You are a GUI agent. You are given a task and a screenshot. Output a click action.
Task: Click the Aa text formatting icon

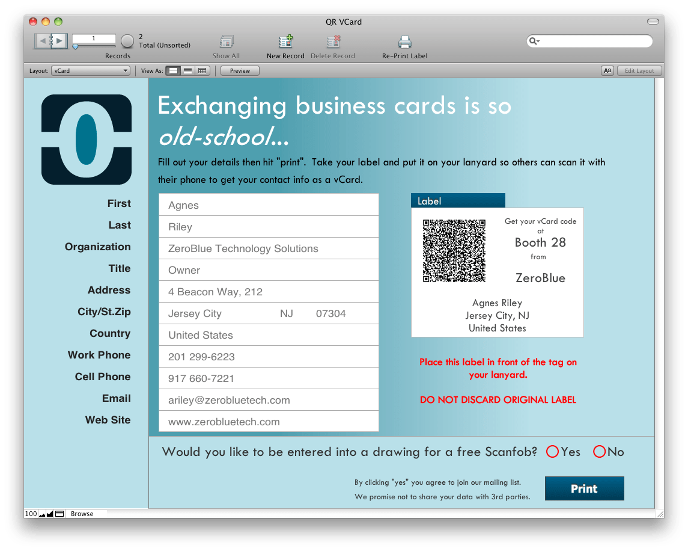coord(607,70)
